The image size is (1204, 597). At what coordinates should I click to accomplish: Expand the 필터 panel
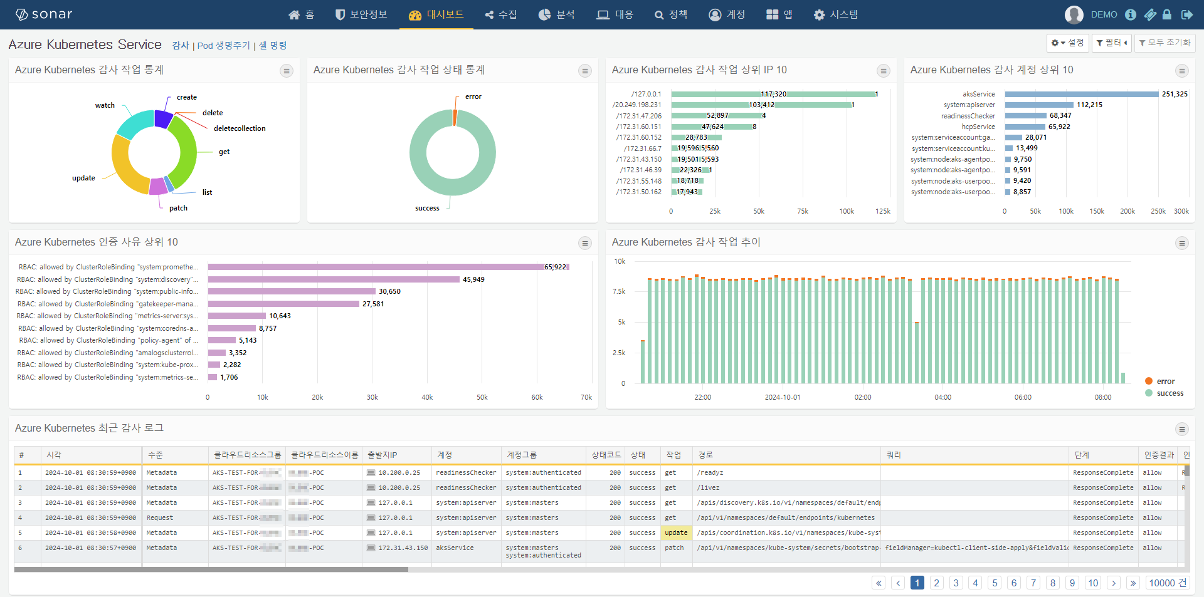tap(1112, 43)
